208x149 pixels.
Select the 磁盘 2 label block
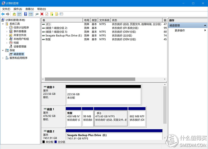[x=53, y=134]
